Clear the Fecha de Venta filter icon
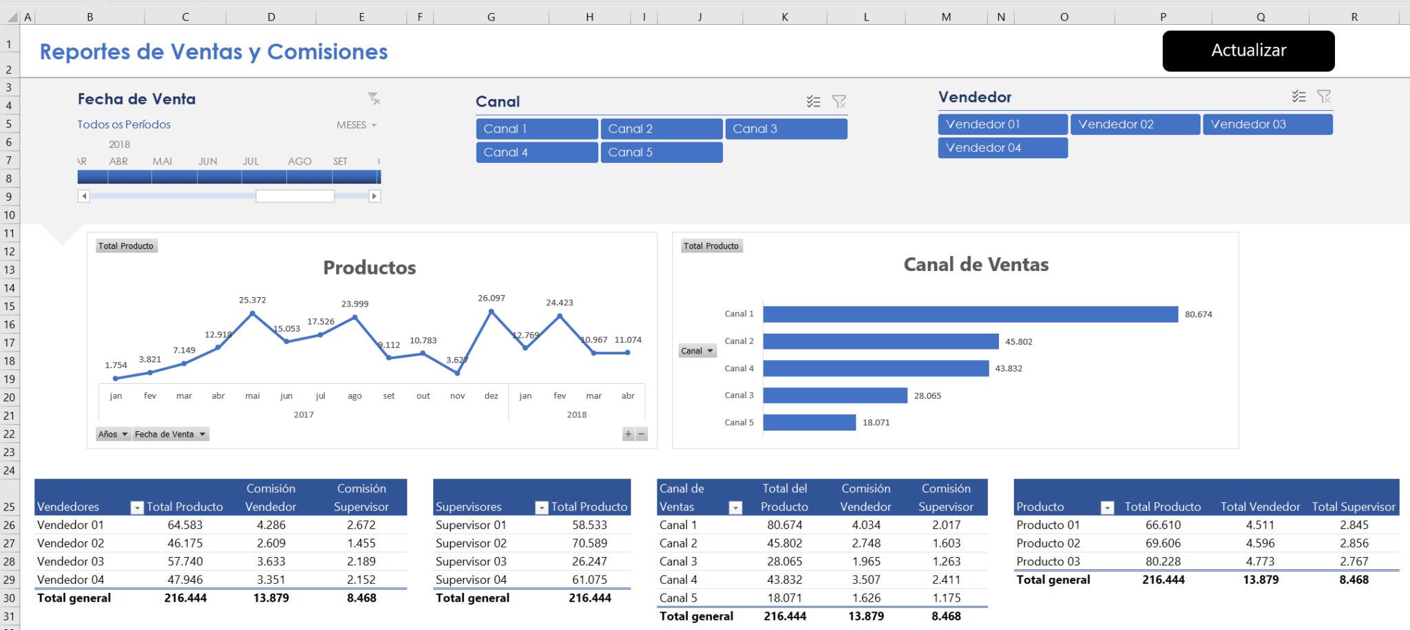This screenshot has height=630, width=1410. click(375, 98)
